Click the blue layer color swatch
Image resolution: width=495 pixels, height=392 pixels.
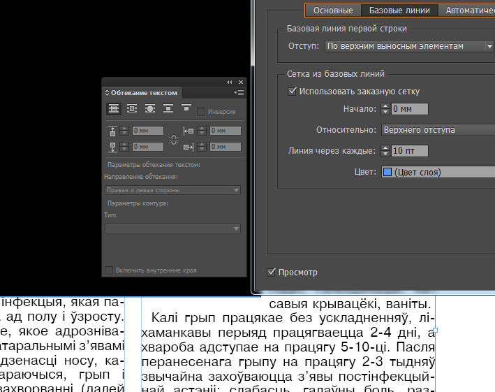[x=387, y=172]
